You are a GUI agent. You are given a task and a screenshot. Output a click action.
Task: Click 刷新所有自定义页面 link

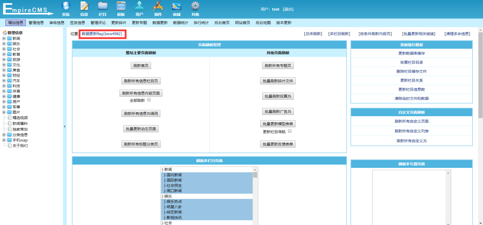point(412,121)
